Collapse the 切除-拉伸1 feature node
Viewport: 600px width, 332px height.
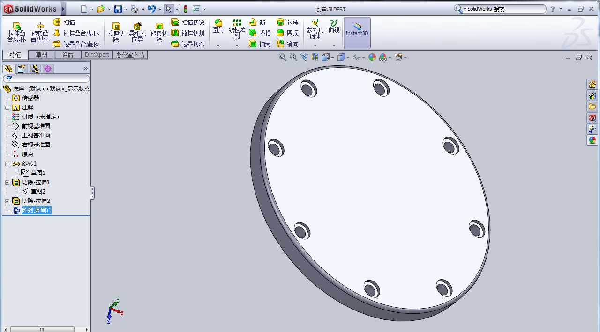(x=7, y=182)
